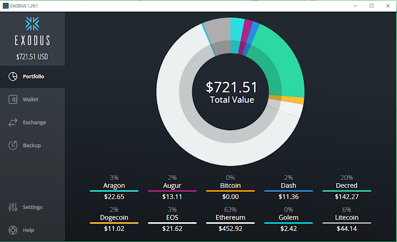Click the $21.62 EOS value
397x242 pixels.
[x=172, y=228]
